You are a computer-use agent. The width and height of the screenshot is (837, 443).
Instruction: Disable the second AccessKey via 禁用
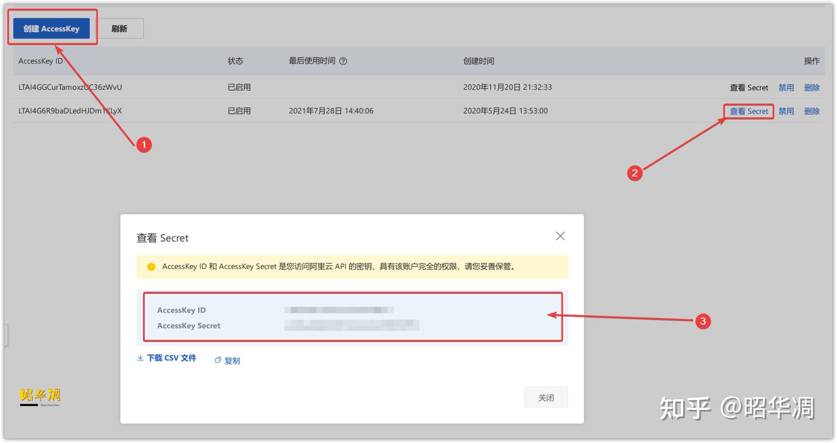pos(786,111)
